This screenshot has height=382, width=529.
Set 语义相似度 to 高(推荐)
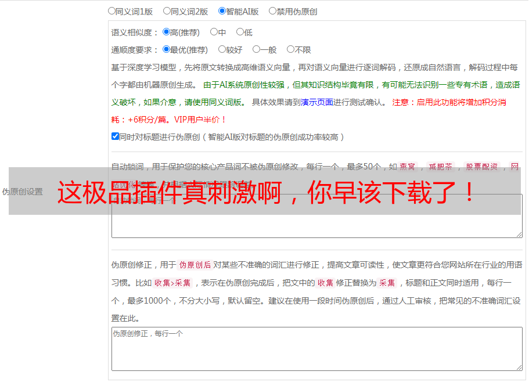click(166, 32)
